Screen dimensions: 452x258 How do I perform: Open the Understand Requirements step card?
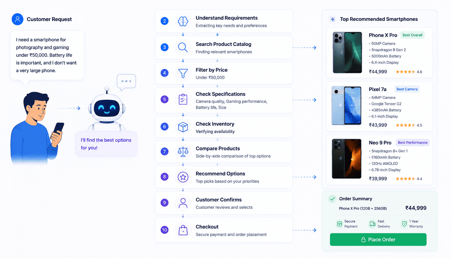[x=224, y=21]
